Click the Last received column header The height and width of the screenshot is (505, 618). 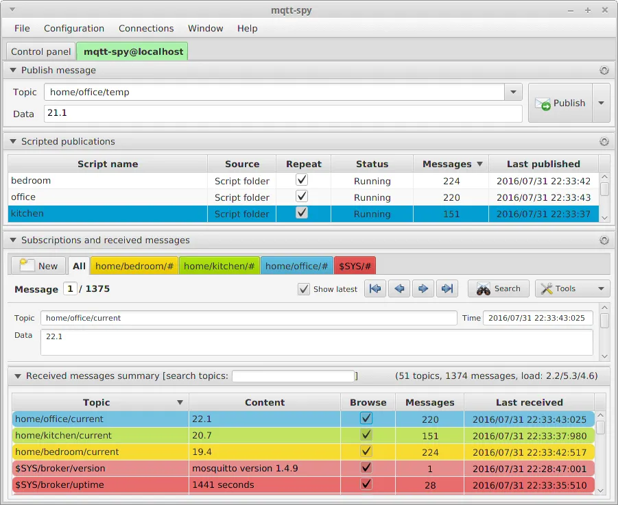pos(530,402)
